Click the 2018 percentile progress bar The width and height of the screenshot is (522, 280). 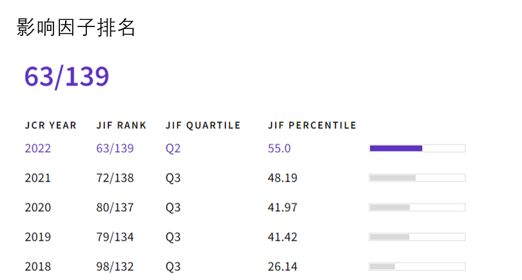(x=417, y=266)
